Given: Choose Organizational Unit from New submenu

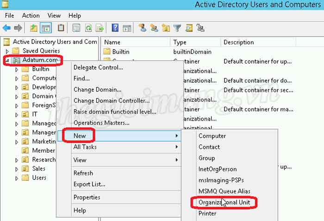Looking at the screenshot, I should coord(224,203).
